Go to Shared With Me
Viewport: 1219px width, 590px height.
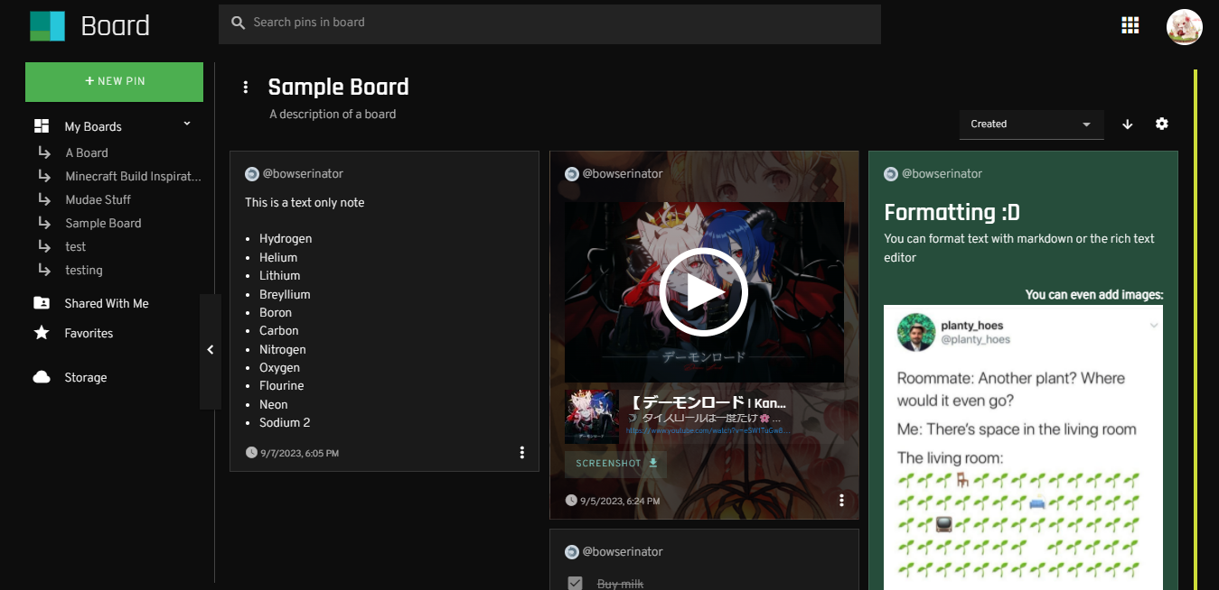[107, 304]
